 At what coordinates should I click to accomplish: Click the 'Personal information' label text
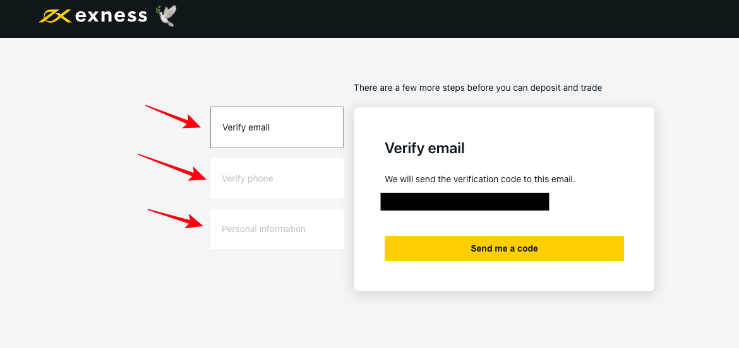pos(263,229)
